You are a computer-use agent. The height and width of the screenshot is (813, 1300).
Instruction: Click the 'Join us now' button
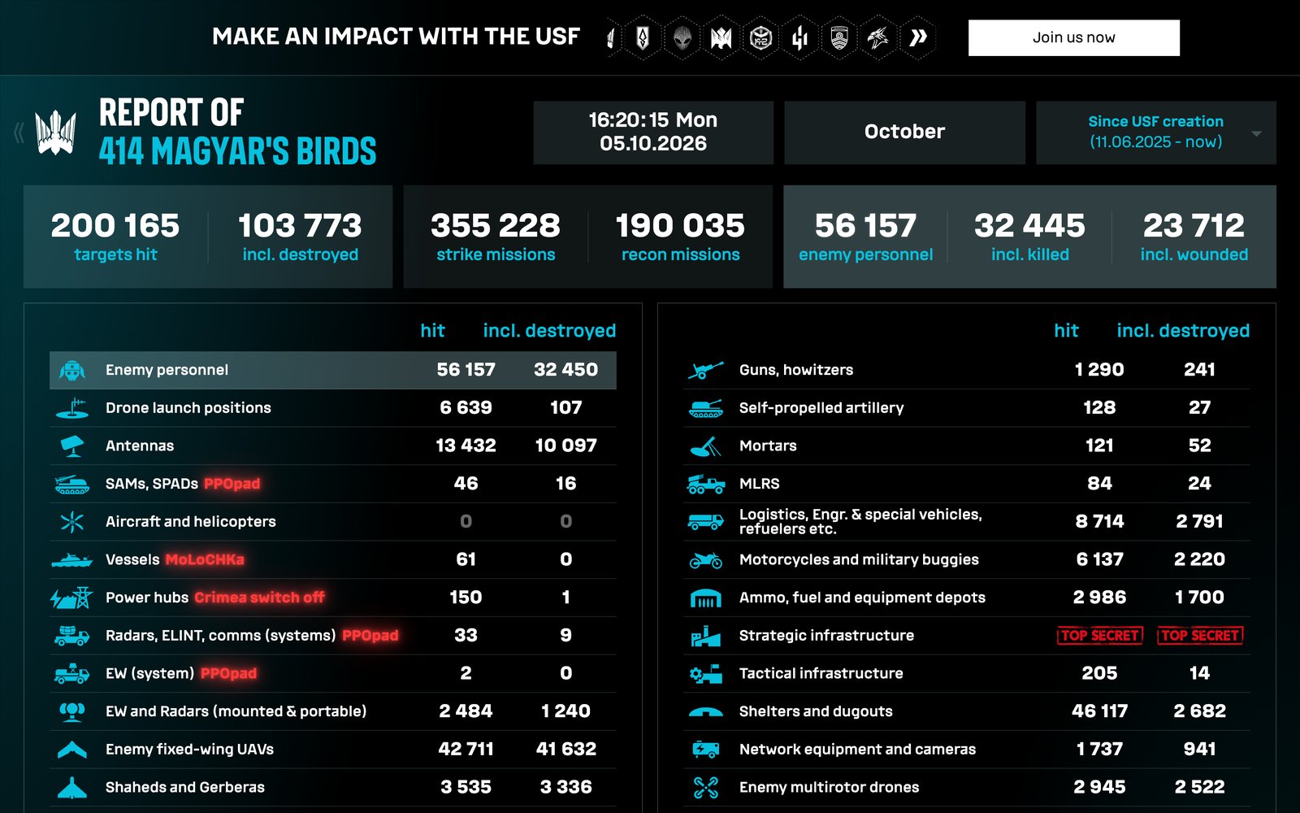(1073, 37)
